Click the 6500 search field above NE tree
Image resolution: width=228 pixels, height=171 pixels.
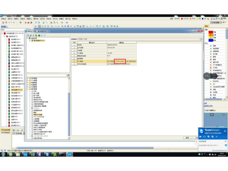coord(11,30)
